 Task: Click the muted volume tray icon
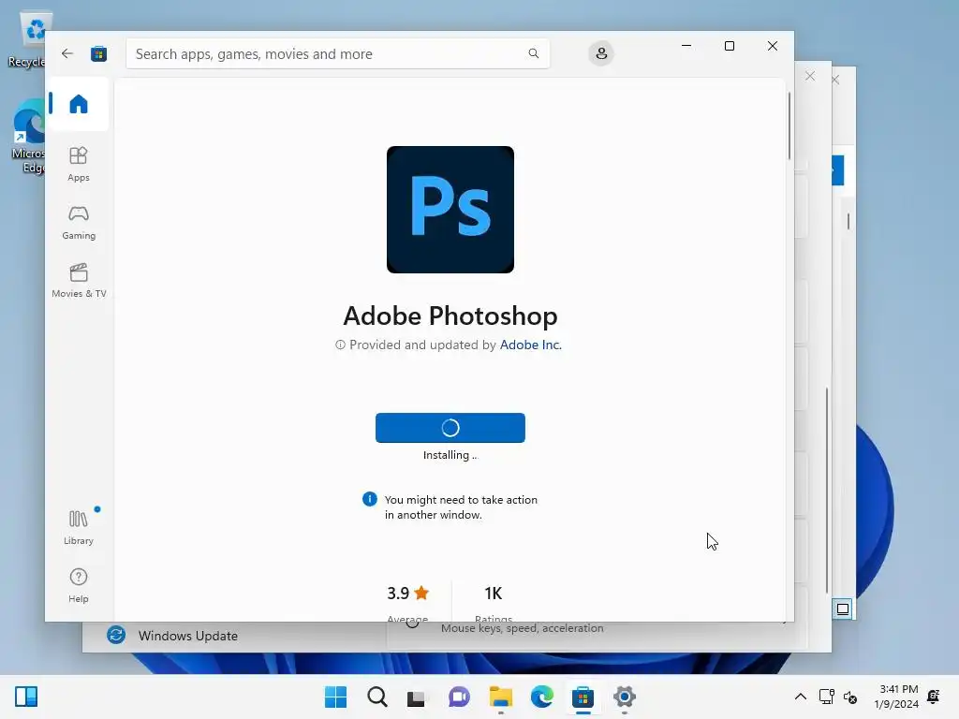[x=850, y=697]
